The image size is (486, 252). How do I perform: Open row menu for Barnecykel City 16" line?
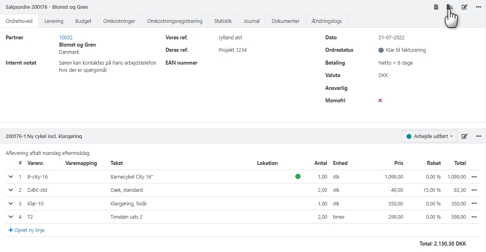click(474, 177)
